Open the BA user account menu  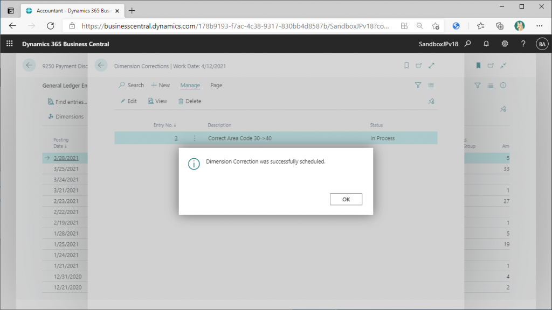click(x=542, y=44)
